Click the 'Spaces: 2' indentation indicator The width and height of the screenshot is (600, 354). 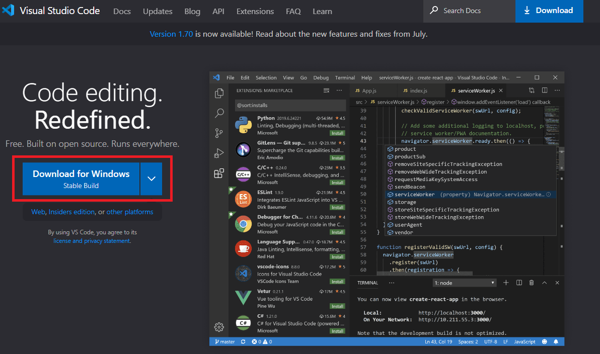coord(468,342)
